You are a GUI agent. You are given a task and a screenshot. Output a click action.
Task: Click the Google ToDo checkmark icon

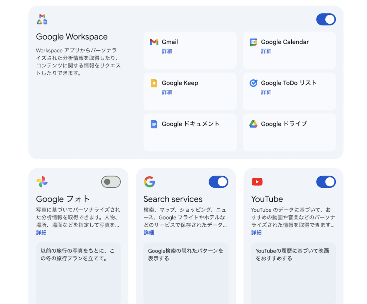pyautogui.click(x=253, y=83)
